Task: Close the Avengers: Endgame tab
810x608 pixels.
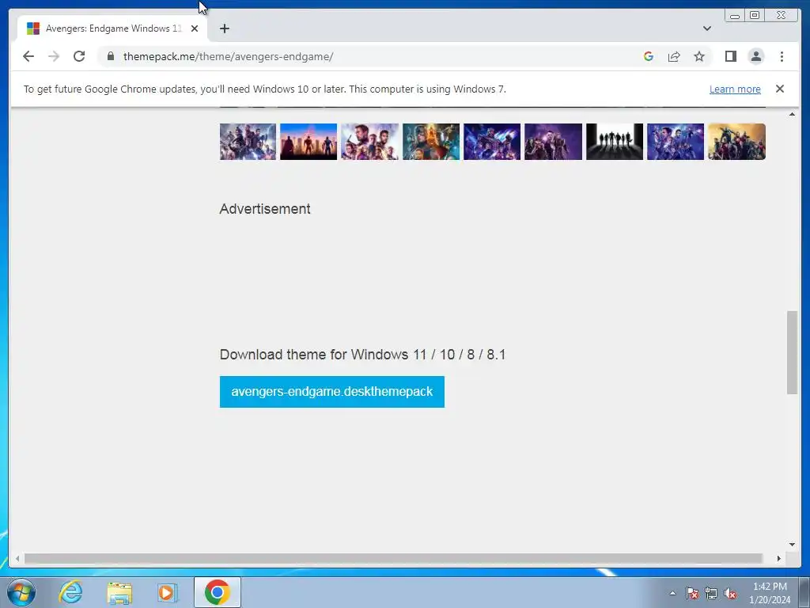Action: (x=195, y=28)
